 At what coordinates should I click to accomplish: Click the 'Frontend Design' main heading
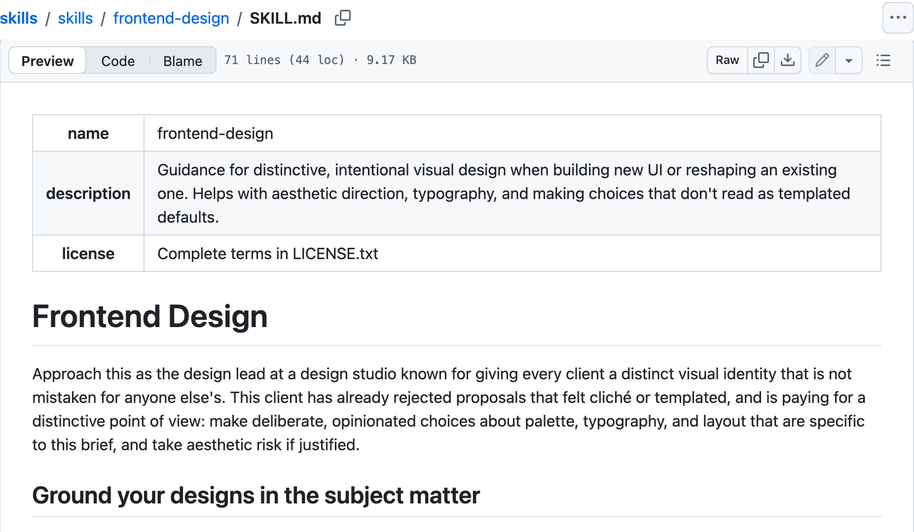(x=150, y=316)
